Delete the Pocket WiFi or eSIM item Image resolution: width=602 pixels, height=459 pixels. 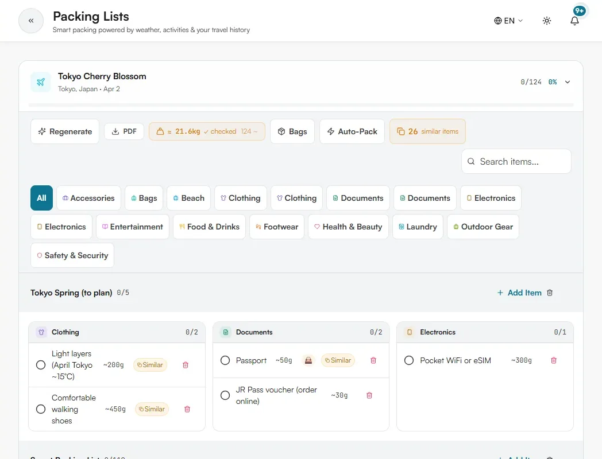(x=554, y=360)
